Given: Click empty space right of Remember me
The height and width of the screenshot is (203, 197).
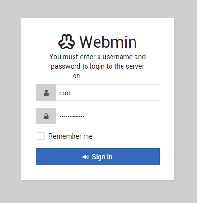Looking at the screenshot, I should click(x=126, y=136).
